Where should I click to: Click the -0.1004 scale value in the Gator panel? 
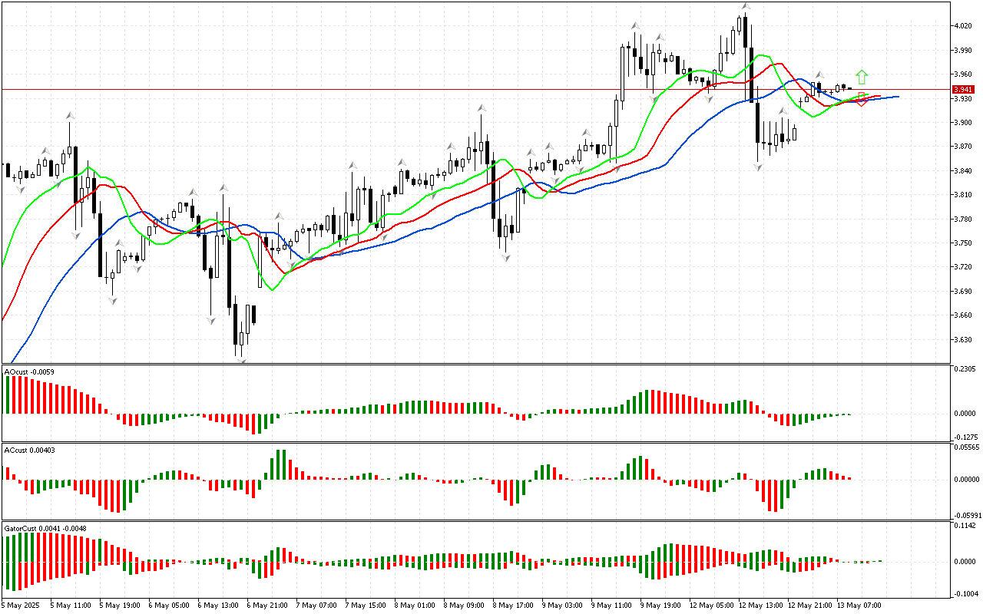pyautogui.click(x=965, y=594)
